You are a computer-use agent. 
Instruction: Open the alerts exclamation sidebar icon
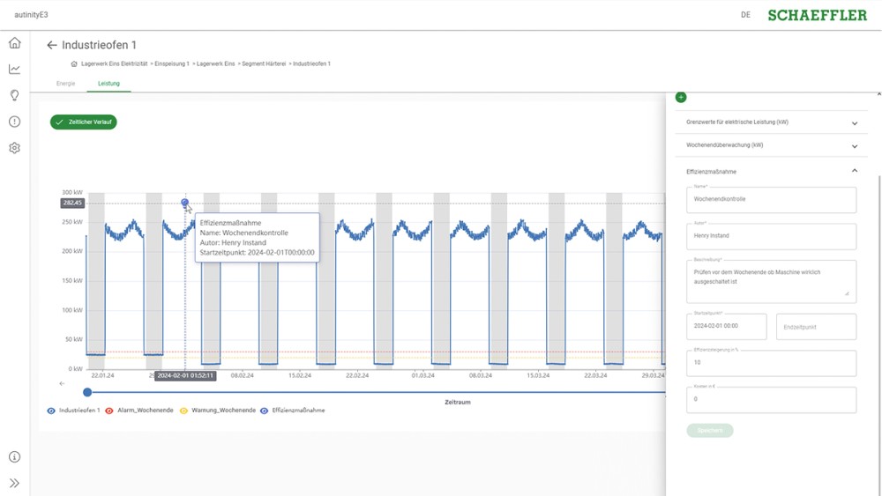pos(14,122)
